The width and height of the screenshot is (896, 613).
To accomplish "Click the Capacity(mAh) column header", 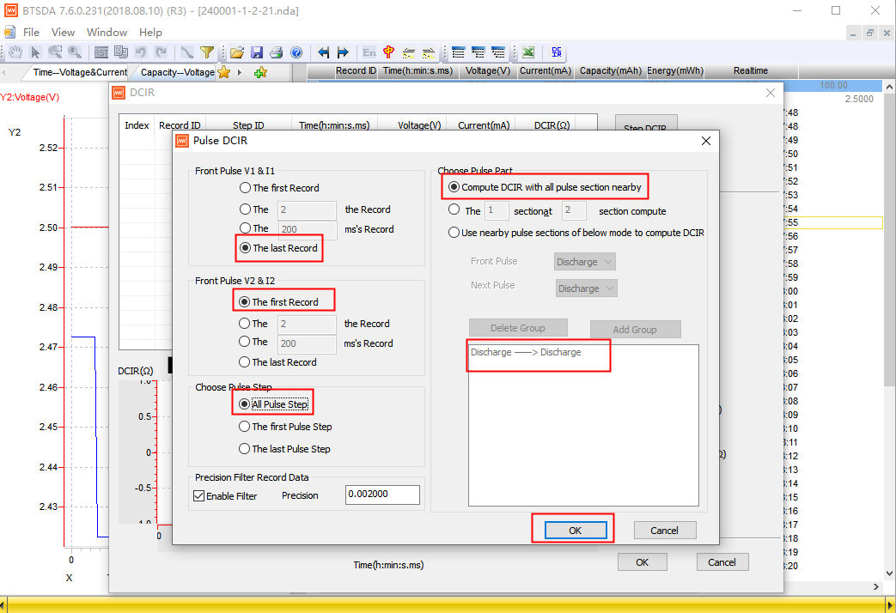I will 610,71.
